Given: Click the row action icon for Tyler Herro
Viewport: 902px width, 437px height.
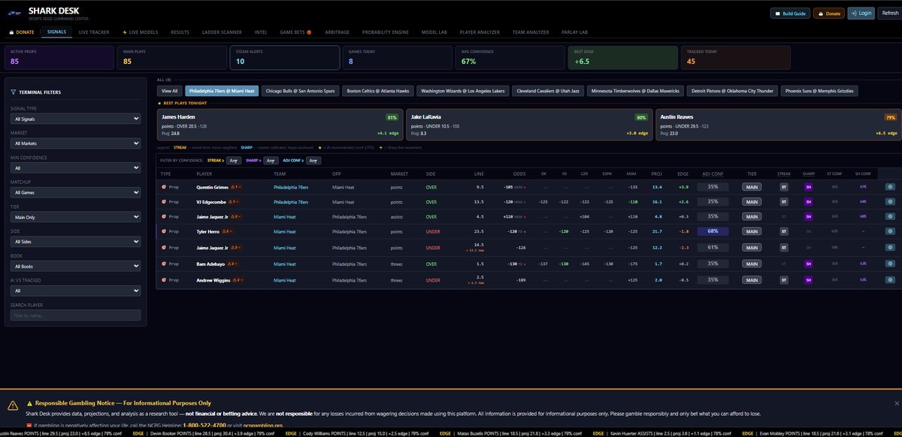Looking at the screenshot, I should pos(890,232).
